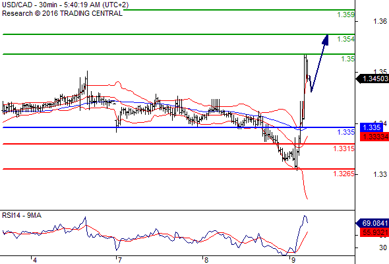Click the RSI14 - 9MA indicator title
Screen dimensions: 389x264
click(22, 215)
